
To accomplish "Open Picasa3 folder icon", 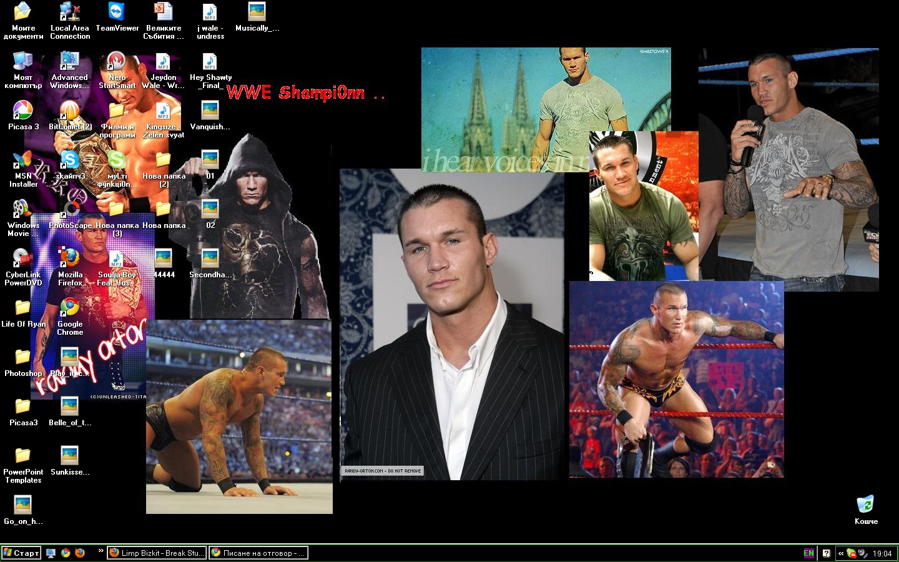I will [x=23, y=412].
